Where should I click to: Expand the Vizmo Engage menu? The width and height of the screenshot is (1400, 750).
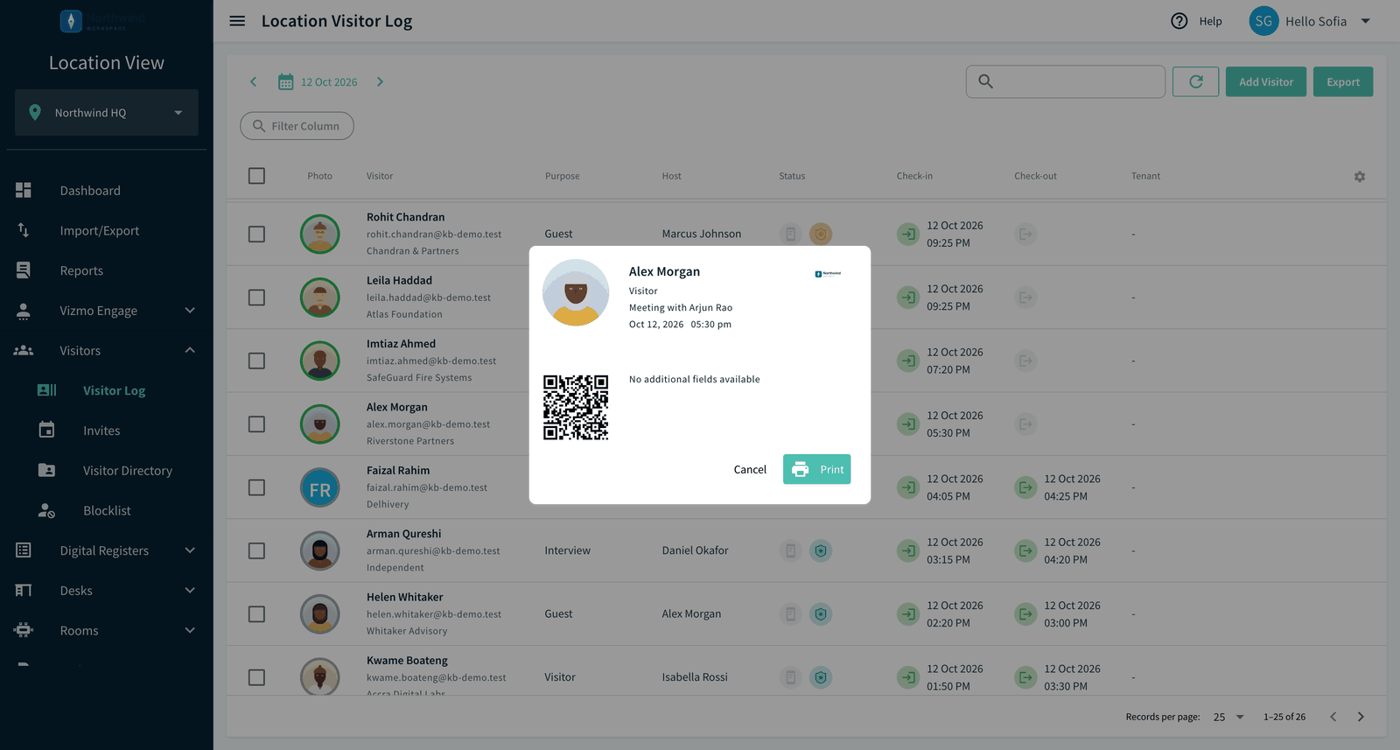coord(107,311)
